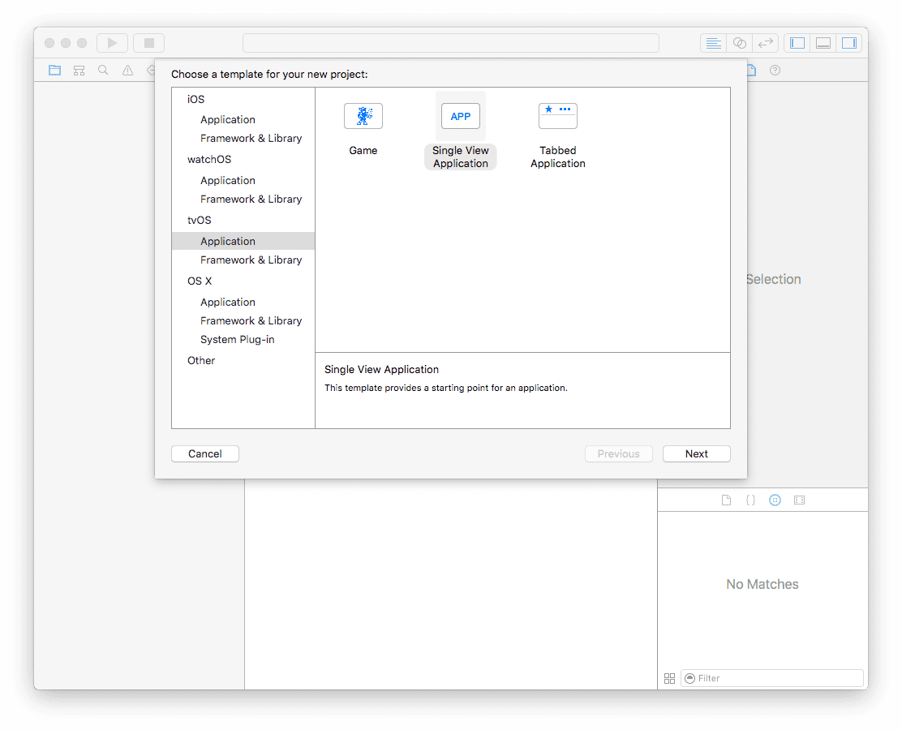The width and height of the screenshot is (902, 730).
Task: Select Framework & Library under iOS
Action: coord(251,138)
